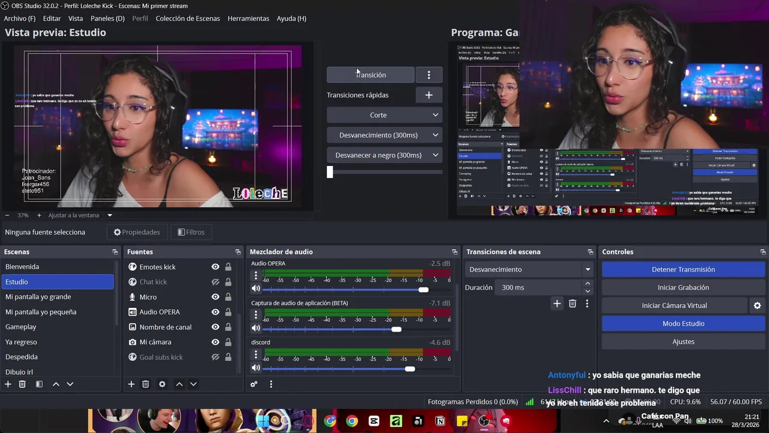Click Iniciar Grabación button
This screenshot has height=433, width=769.
[x=683, y=287]
